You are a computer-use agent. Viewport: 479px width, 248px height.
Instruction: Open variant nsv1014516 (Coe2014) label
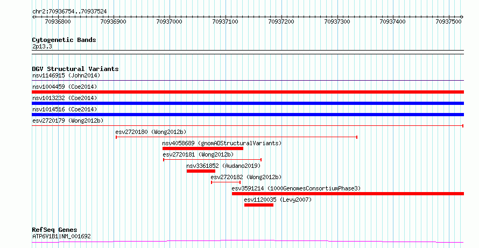click(65, 109)
